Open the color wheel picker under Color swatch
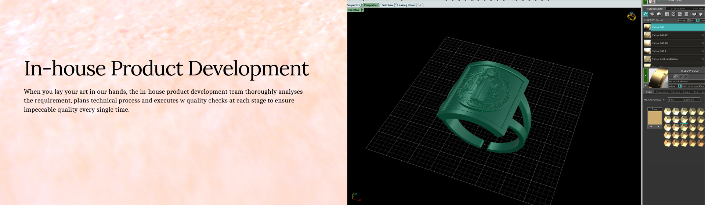This screenshot has height=205, width=705. click(651, 127)
